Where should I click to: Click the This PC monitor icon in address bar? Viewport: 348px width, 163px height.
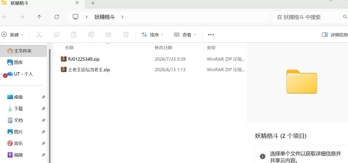click(75, 17)
